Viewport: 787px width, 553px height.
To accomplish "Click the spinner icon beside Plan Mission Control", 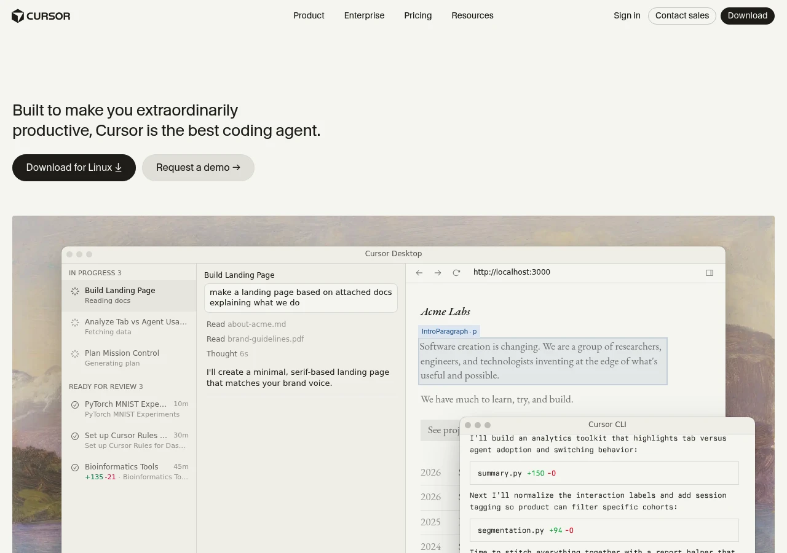I will click(x=75, y=354).
